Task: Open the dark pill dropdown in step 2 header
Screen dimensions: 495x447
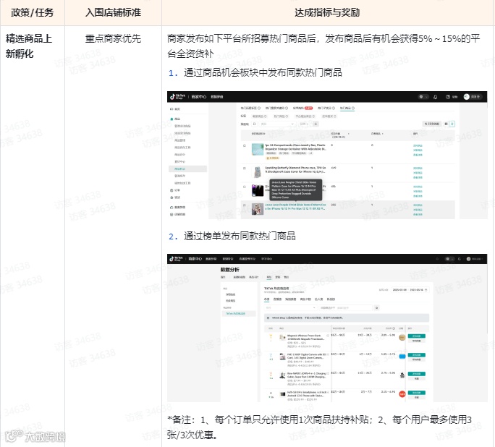Action: [449, 259]
